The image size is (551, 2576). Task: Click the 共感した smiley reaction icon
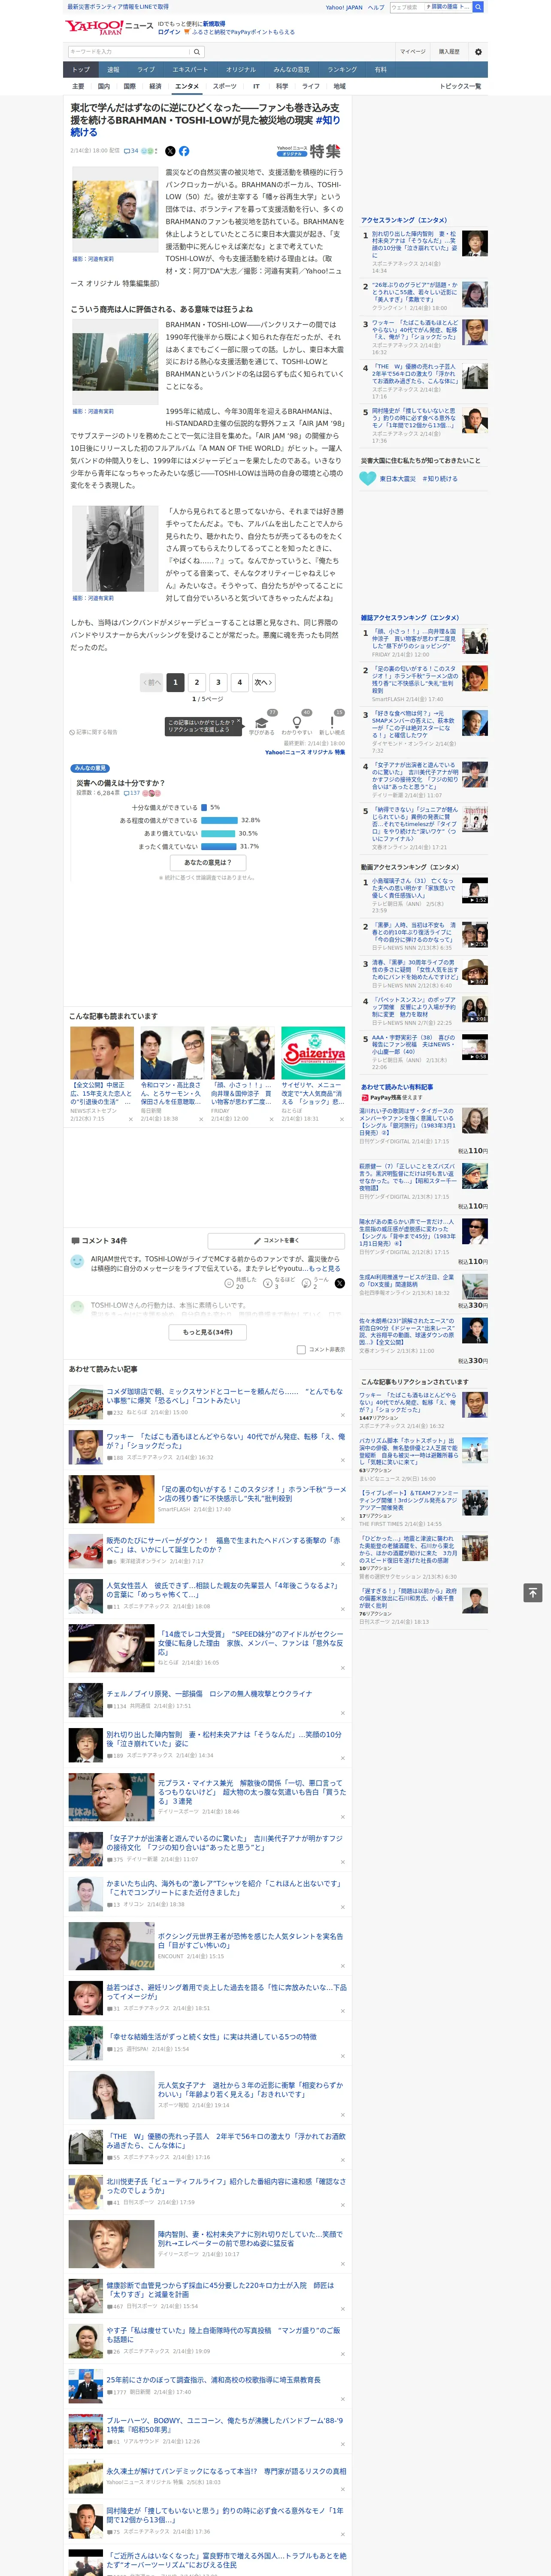click(x=229, y=1283)
